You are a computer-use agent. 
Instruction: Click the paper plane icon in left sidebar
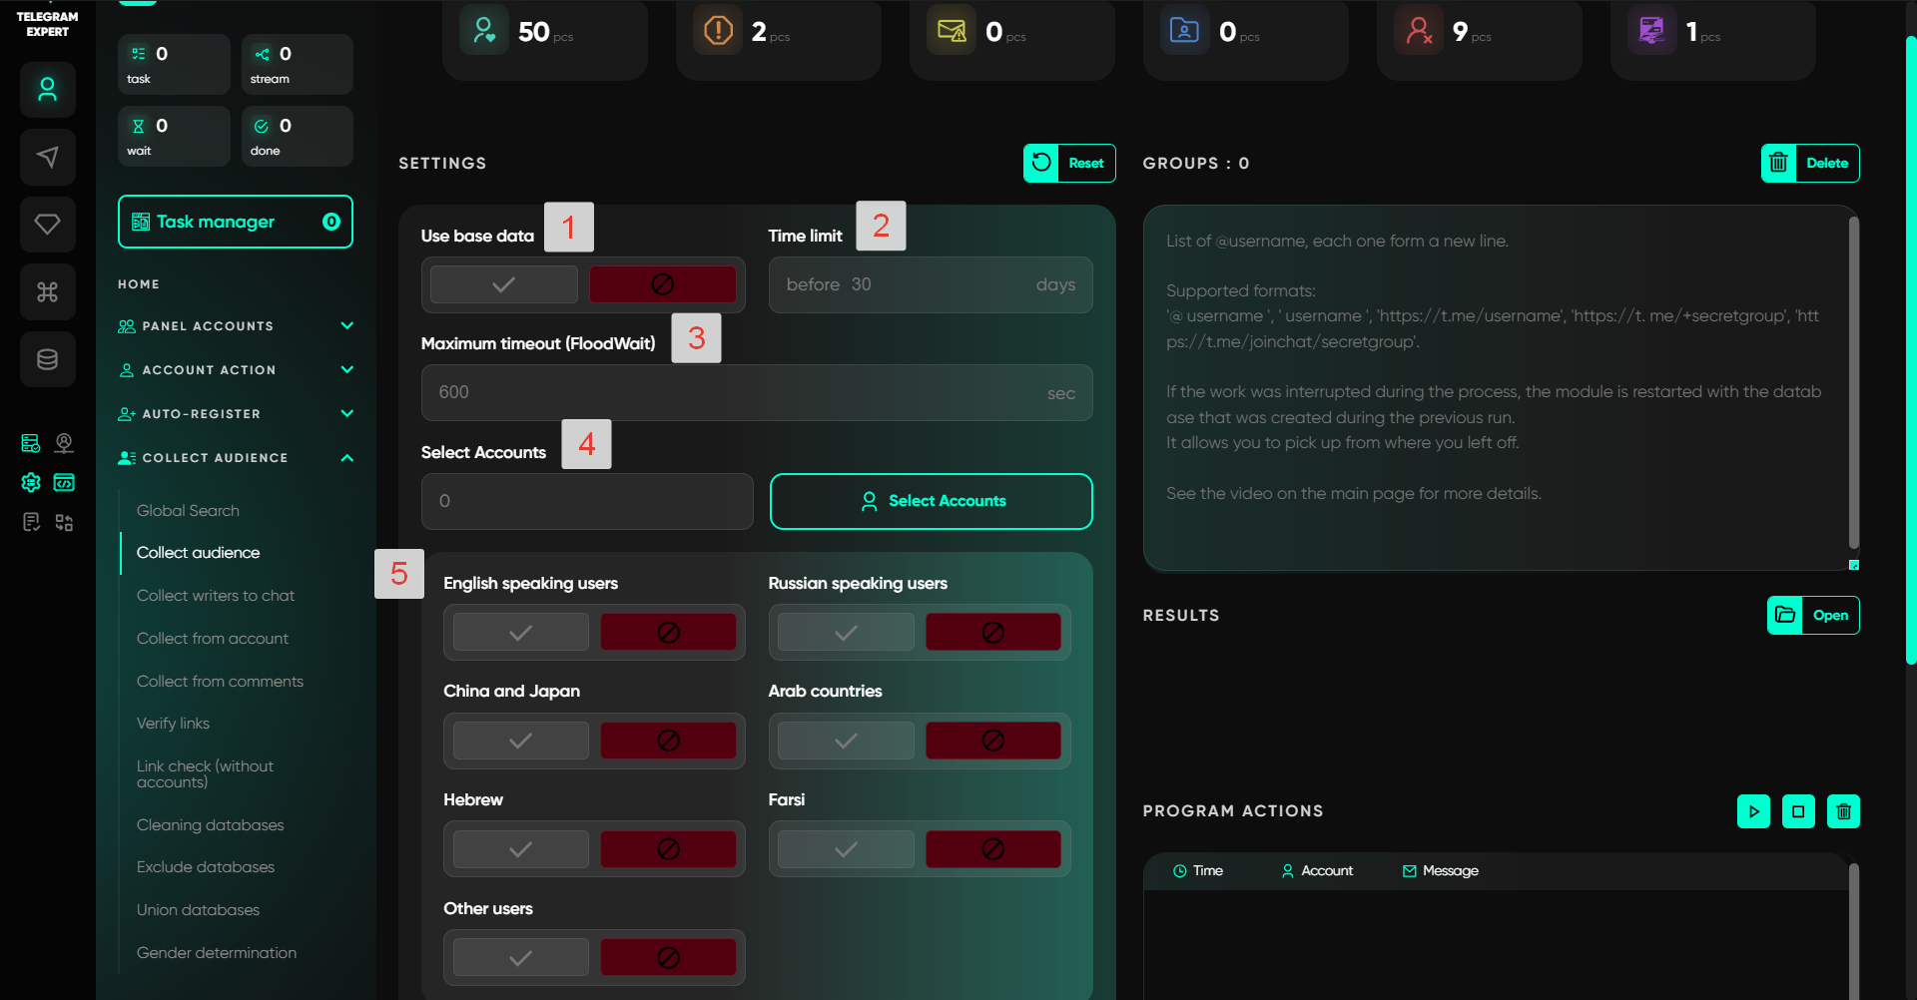point(47,157)
